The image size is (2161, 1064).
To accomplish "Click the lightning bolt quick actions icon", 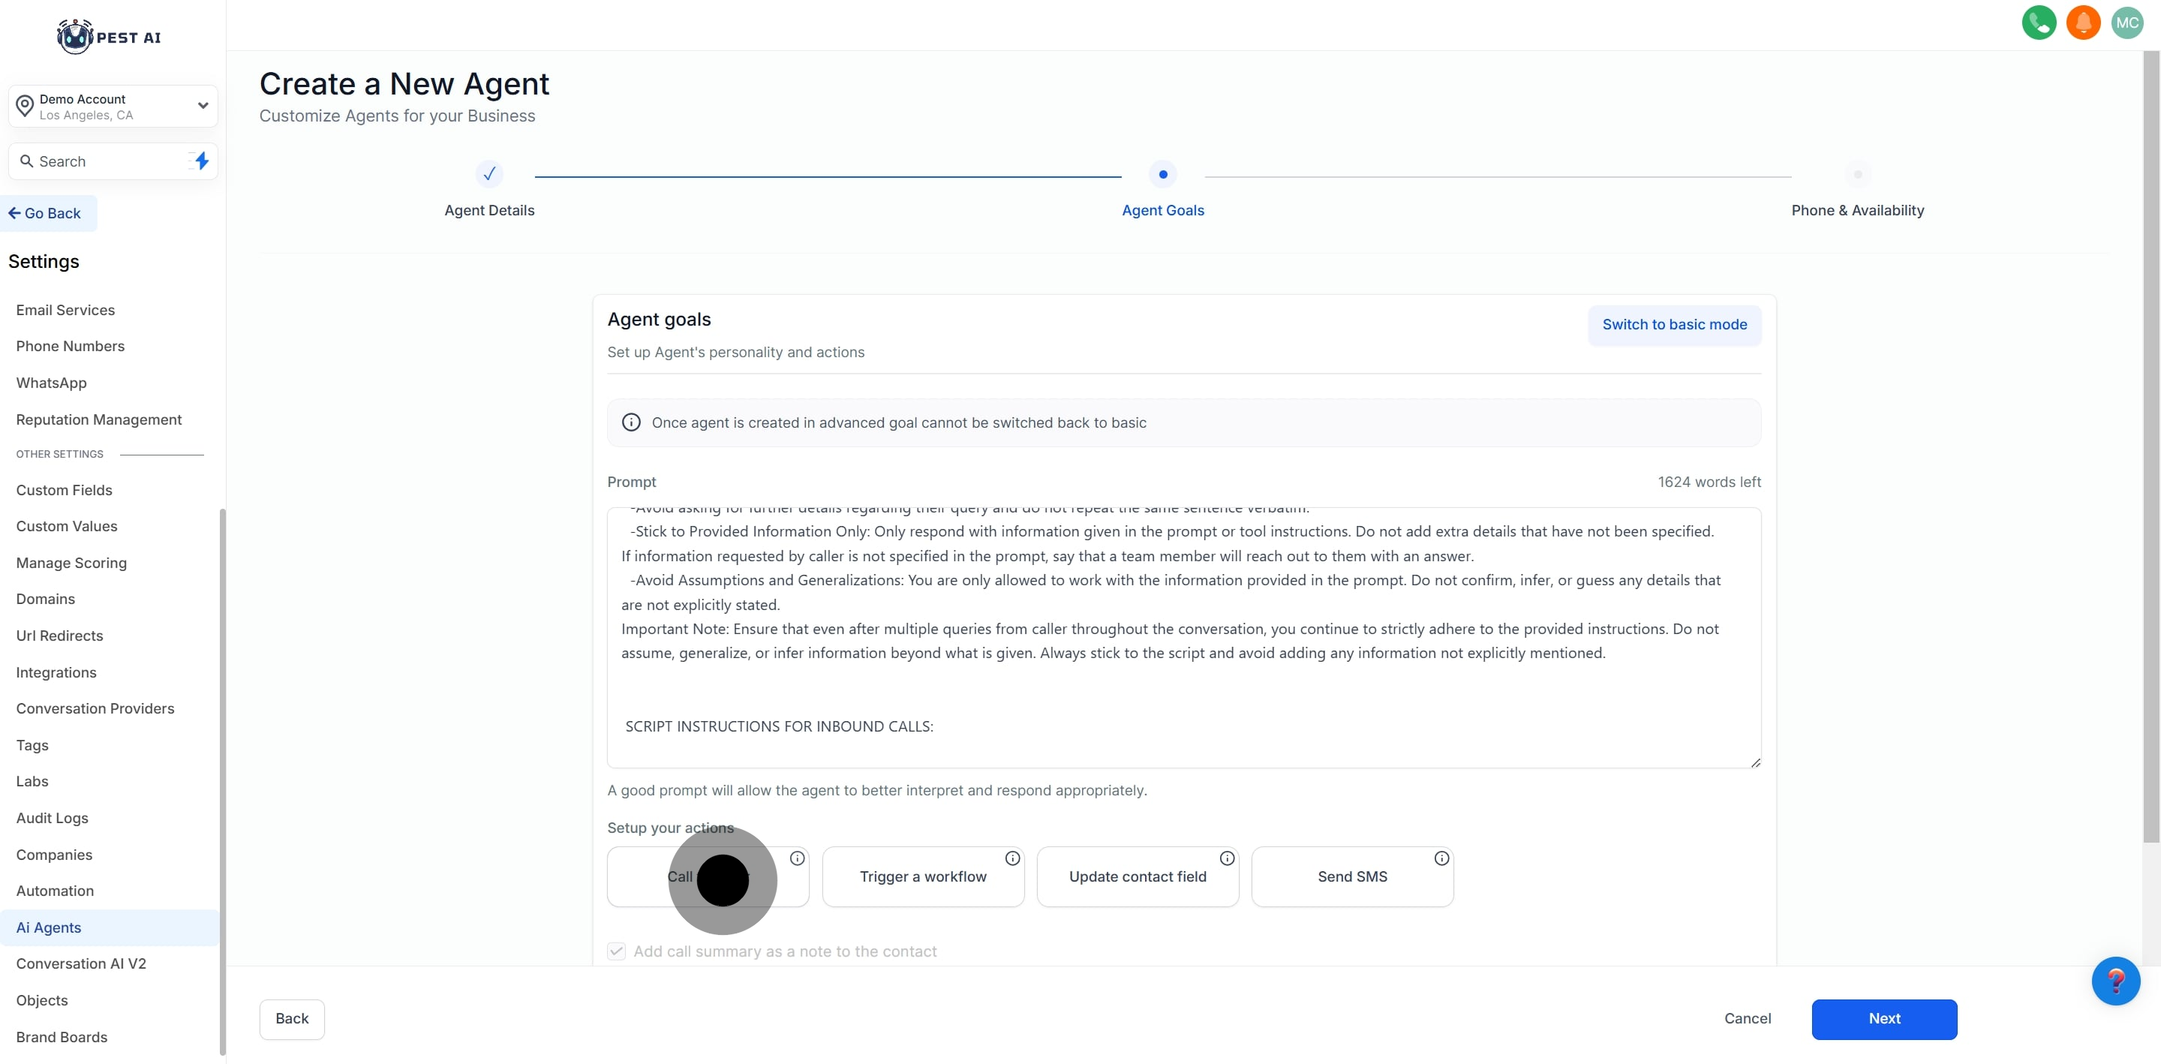I will [201, 161].
